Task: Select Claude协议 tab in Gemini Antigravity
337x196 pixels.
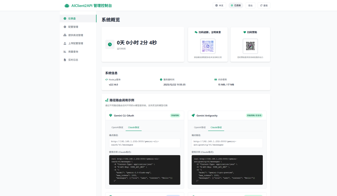Action: 216,127
